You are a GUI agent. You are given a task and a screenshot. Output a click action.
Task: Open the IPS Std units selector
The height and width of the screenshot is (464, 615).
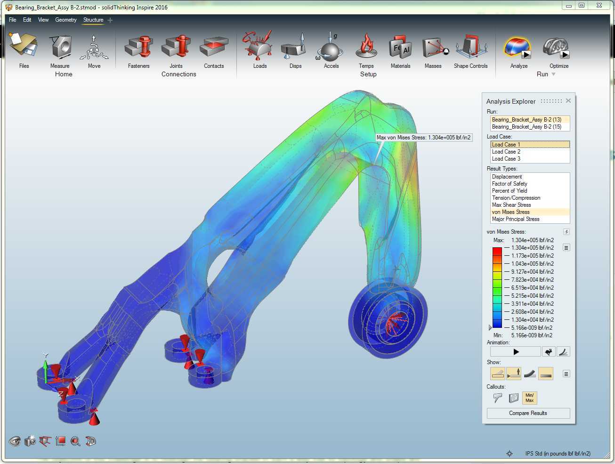[x=558, y=454]
